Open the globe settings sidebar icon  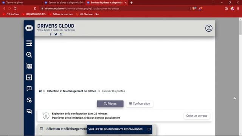click(29, 100)
